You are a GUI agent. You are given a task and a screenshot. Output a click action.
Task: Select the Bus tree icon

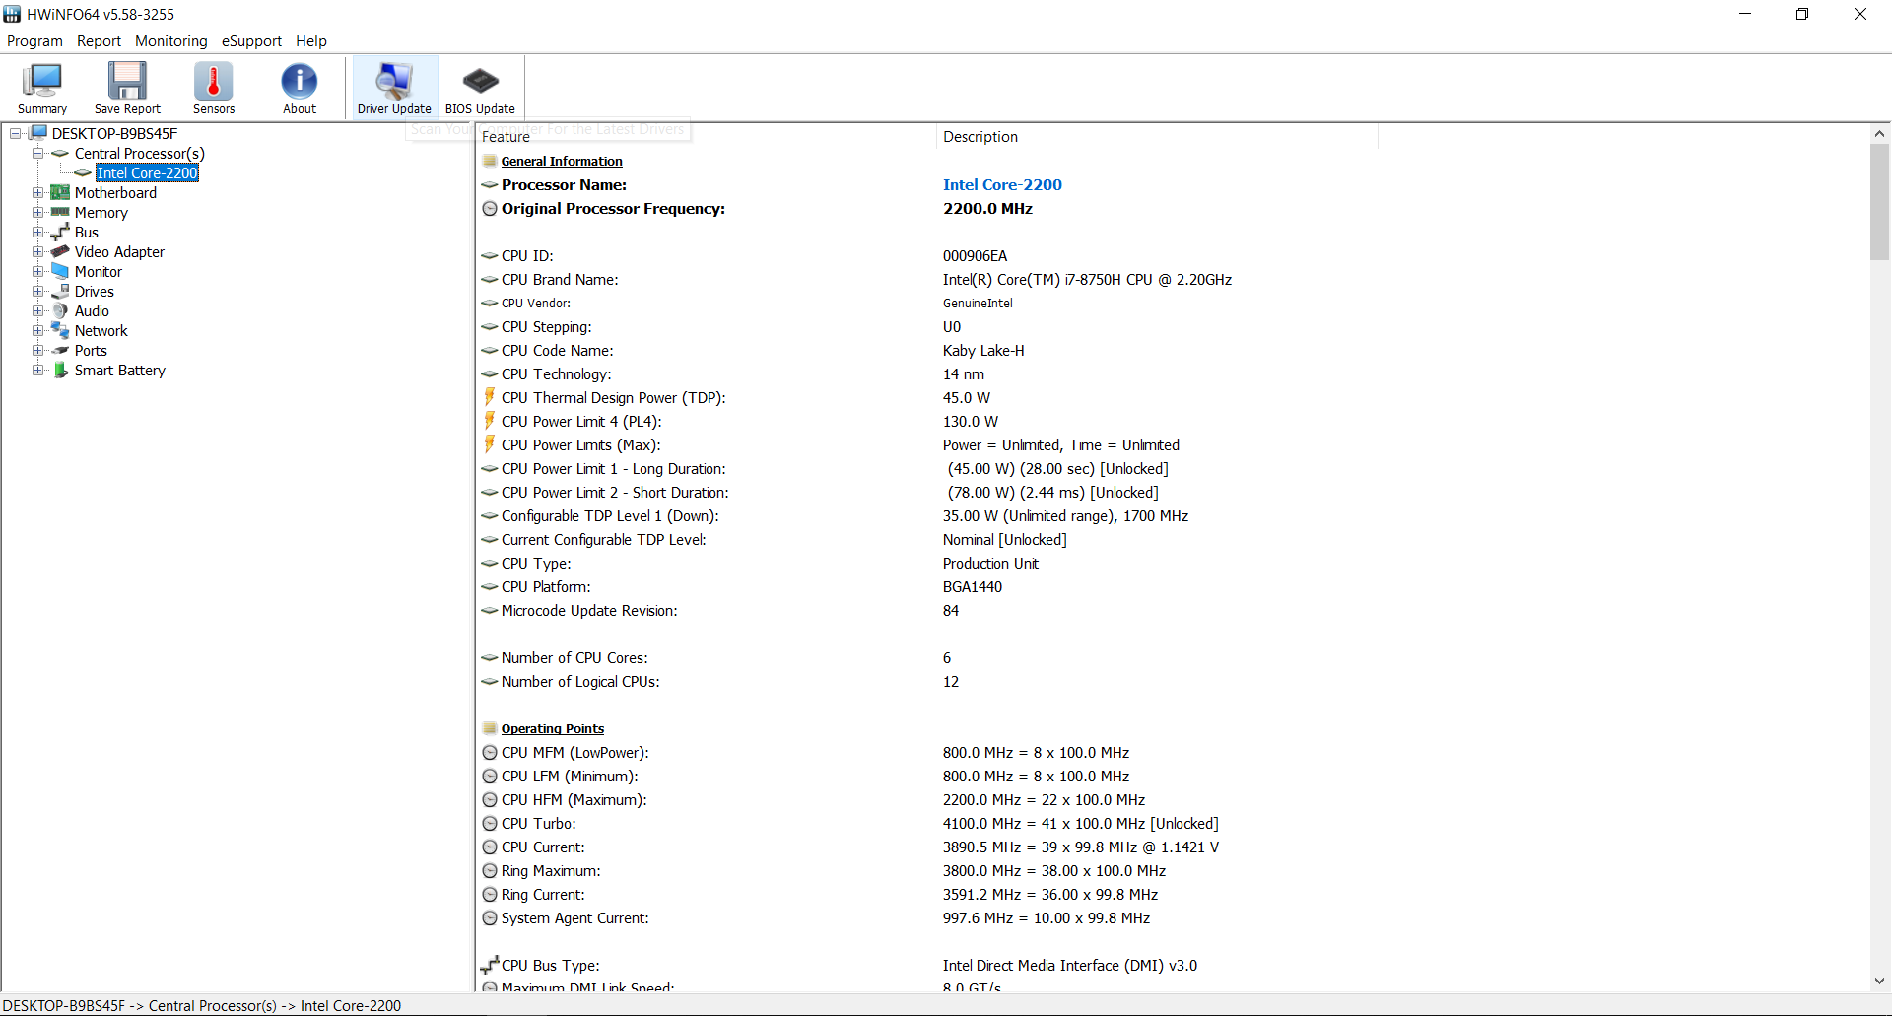60,232
